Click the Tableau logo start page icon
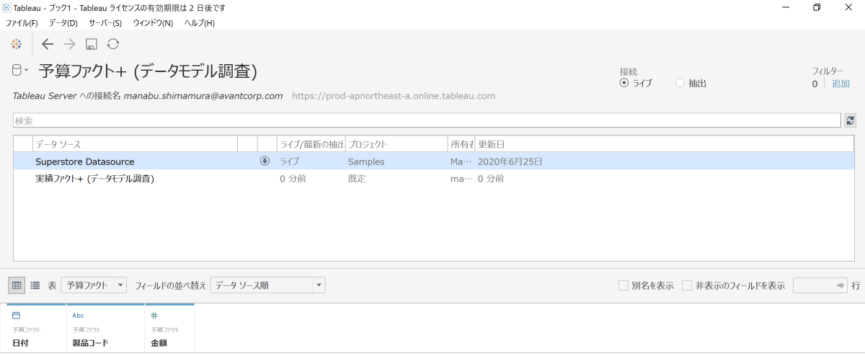Screen dimensions: 865x356 tap(16, 44)
